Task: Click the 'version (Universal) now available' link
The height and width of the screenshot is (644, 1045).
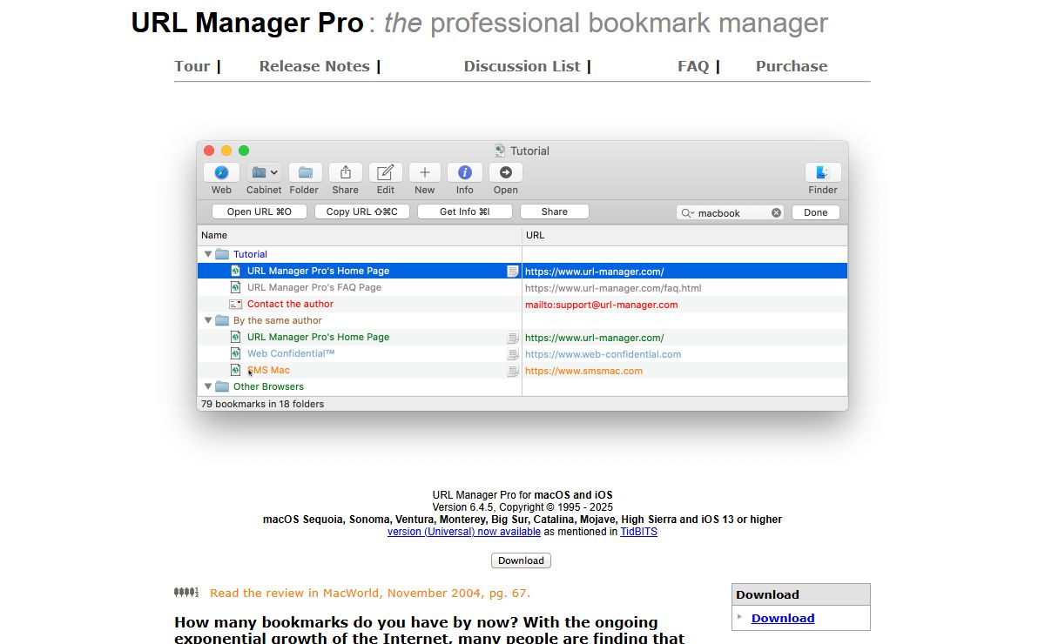Action: (x=464, y=532)
